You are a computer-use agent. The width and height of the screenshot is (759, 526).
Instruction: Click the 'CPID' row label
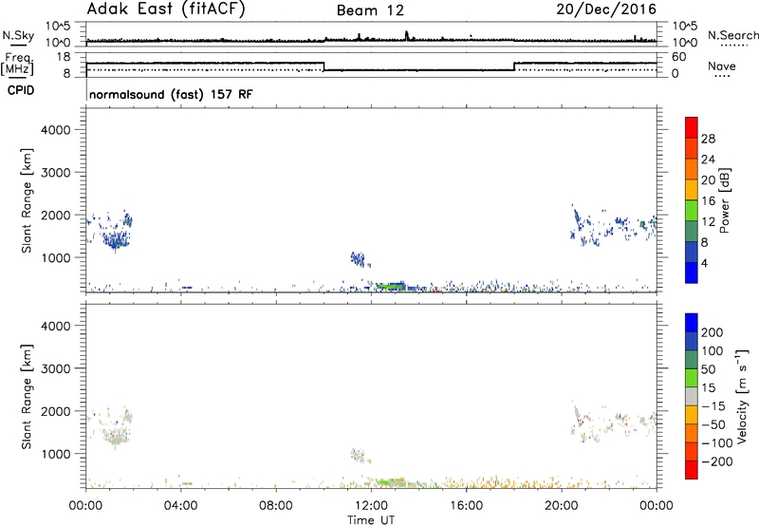click(x=21, y=90)
